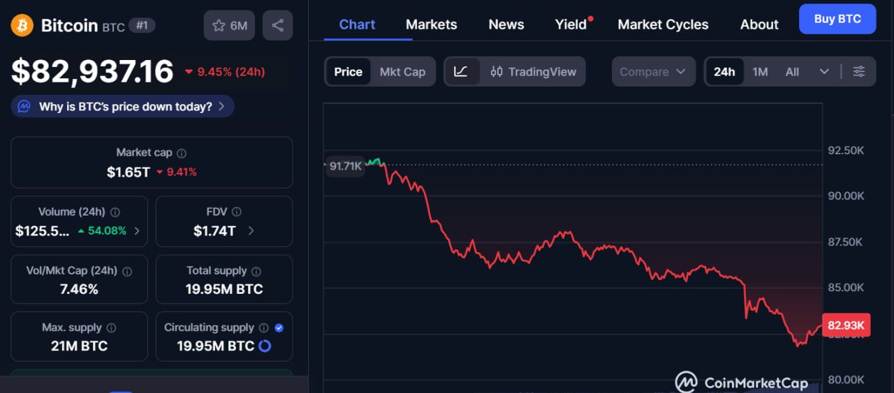Click the 9.41% market cap change text
The height and width of the screenshot is (393, 894).
click(x=182, y=172)
